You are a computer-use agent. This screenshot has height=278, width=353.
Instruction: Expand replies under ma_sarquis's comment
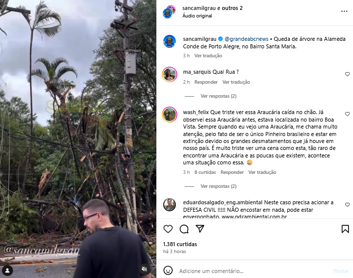[219, 96]
